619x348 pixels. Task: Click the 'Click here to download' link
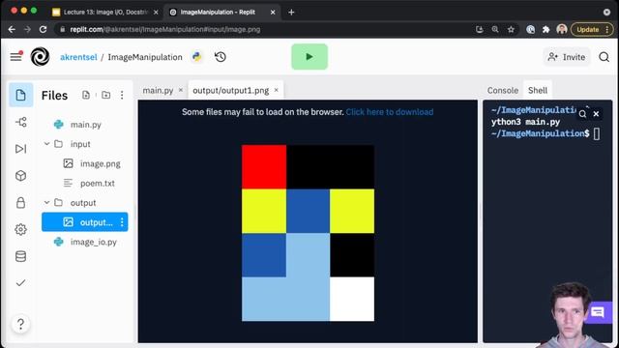tap(390, 112)
